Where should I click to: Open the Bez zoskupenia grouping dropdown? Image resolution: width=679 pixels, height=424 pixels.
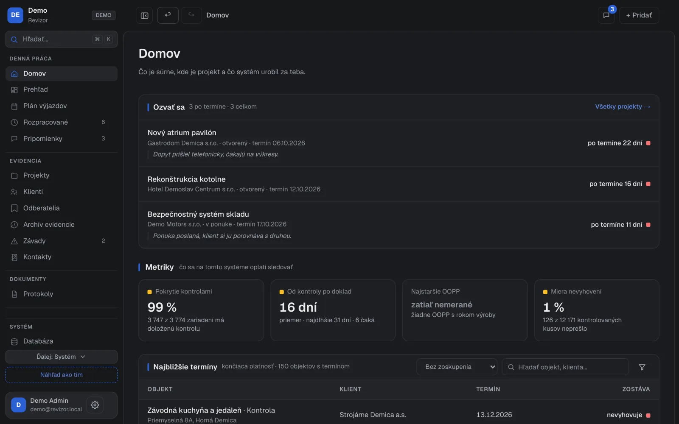pos(457,367)
